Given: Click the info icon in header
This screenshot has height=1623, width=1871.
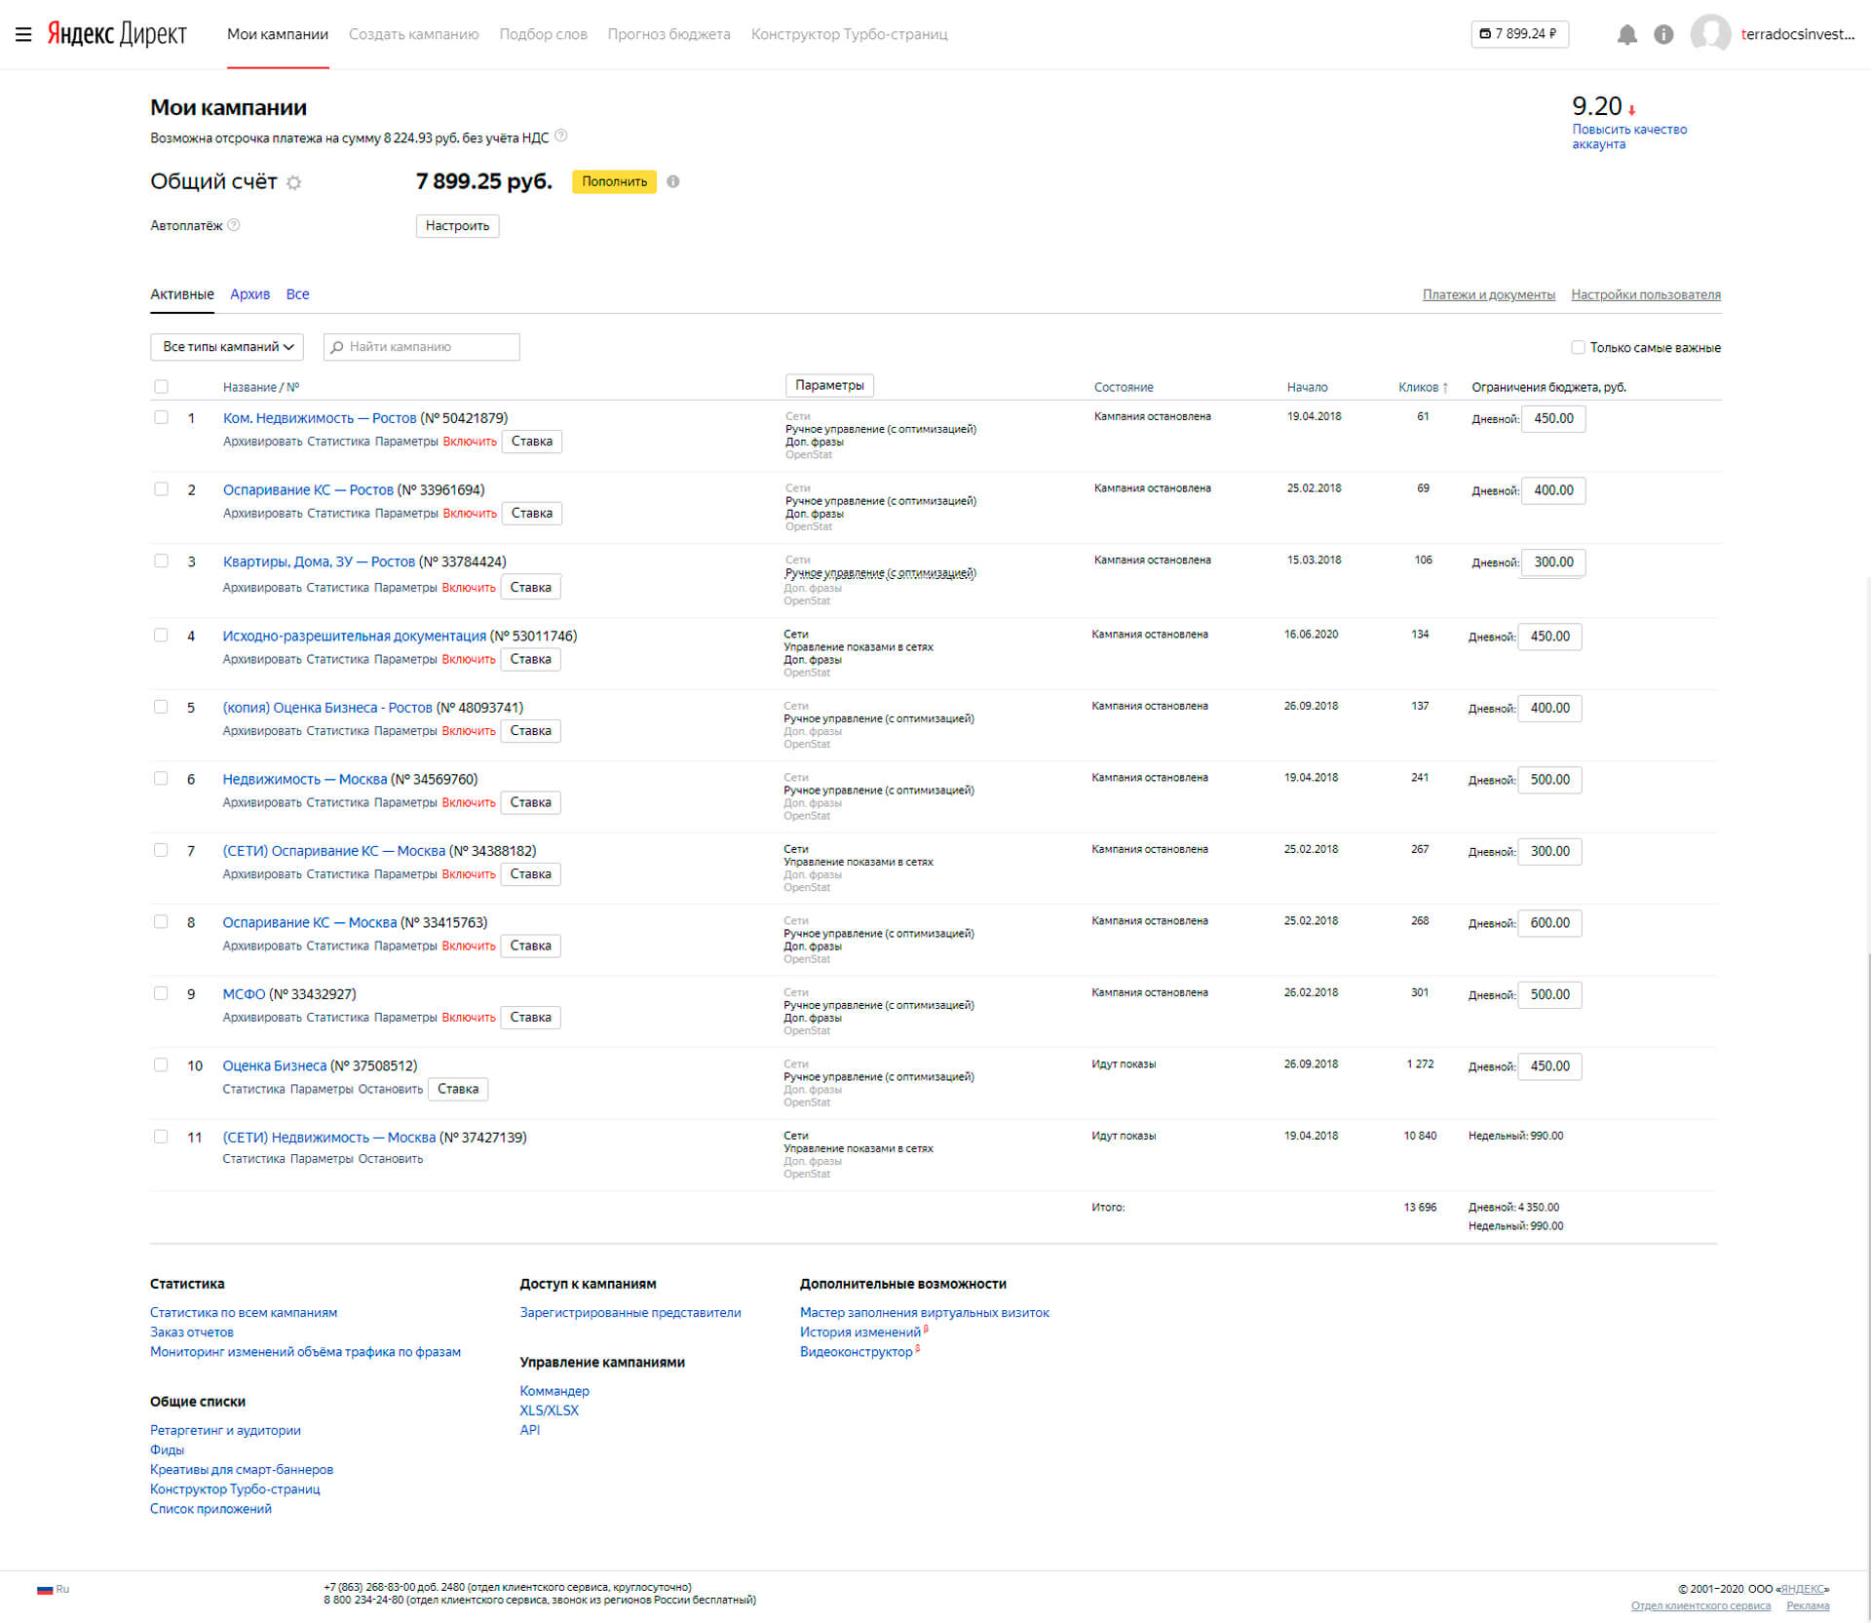Looking at the screenshot, I should pos(1663,35).
